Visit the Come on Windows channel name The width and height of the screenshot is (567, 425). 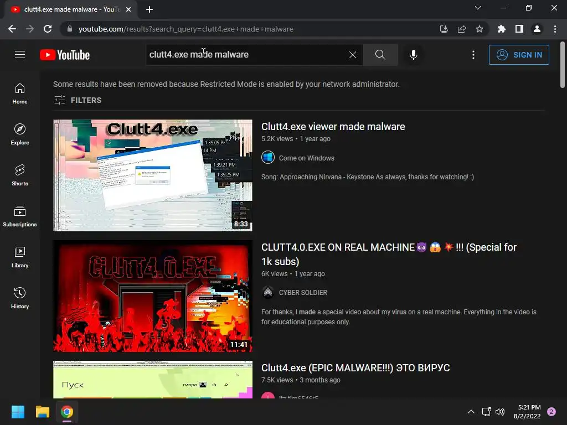[x=307, y=158]
